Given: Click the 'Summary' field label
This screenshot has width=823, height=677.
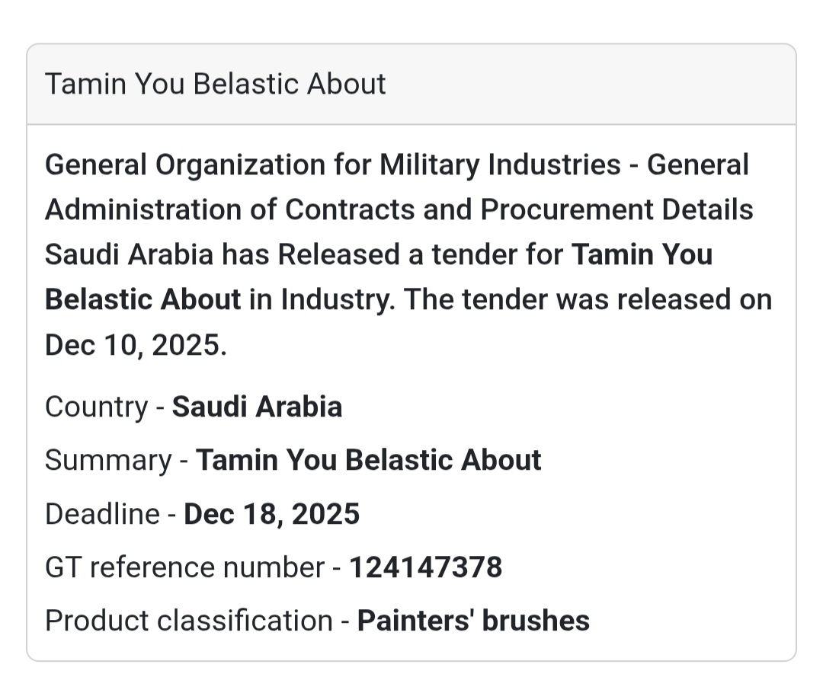Looking at the screenshot, I should pyautogui.click(x=108, y=461).
